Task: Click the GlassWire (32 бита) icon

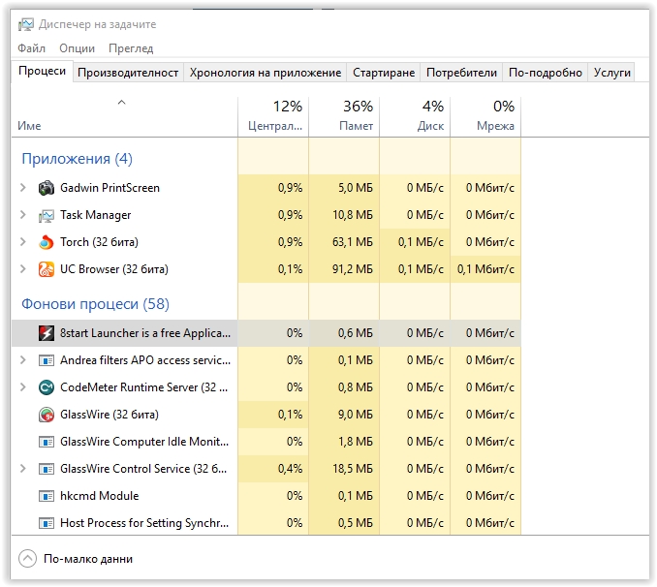Action: pos(47,415)
